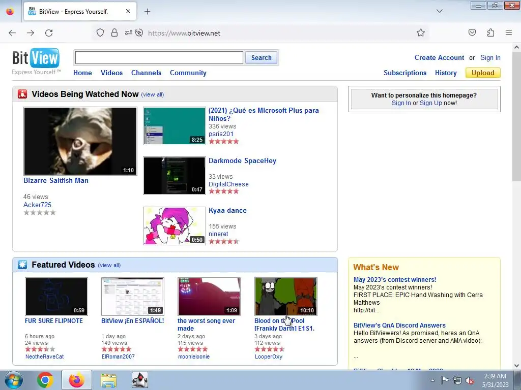Open the Kyaa dance video thumbnail
The width and height of the screenshot is (521, 390).
(x=175, y=226)
